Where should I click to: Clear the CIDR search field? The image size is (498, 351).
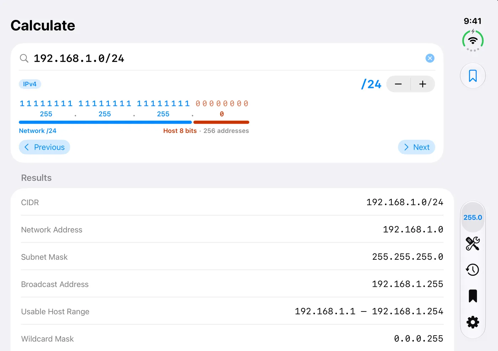pyautogui.click(x=430, y=58)
